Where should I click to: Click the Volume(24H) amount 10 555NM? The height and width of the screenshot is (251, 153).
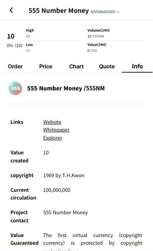96,36
